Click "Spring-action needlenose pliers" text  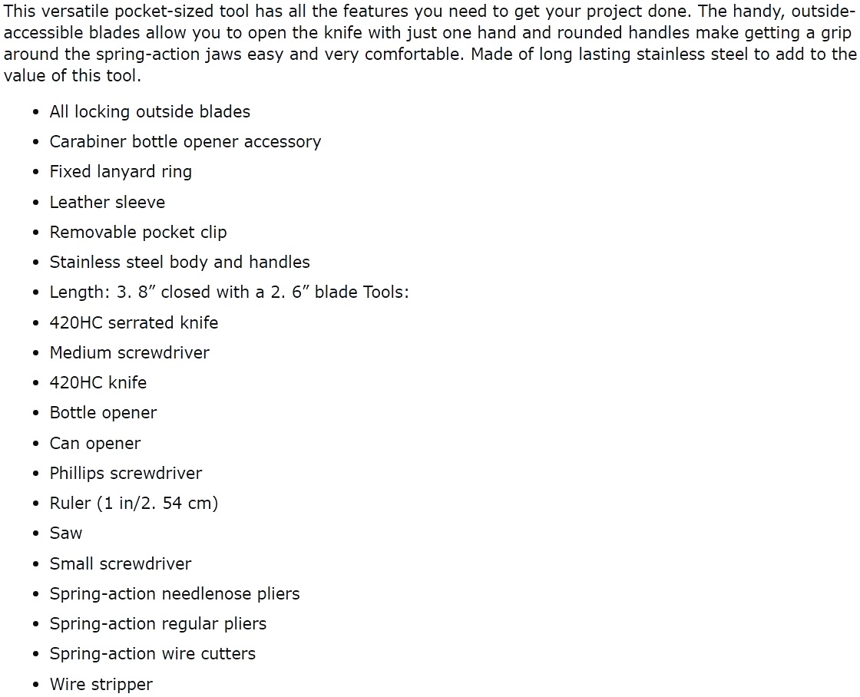point(174,594)
